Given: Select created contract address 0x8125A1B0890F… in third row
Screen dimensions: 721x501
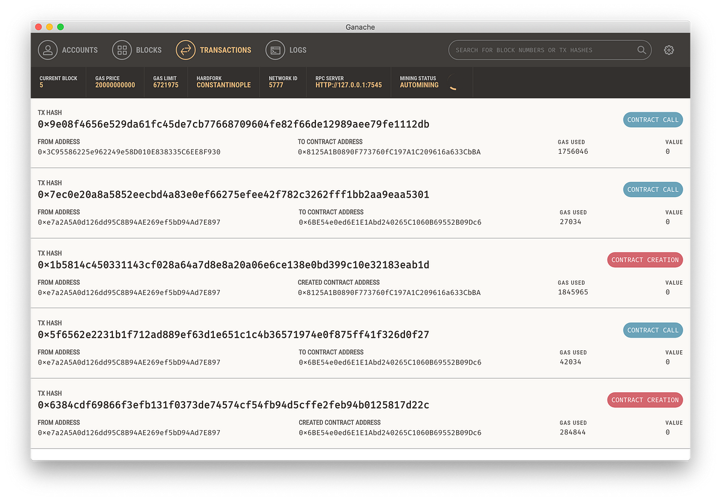Looking at the screenshot, I should point(389,293).
